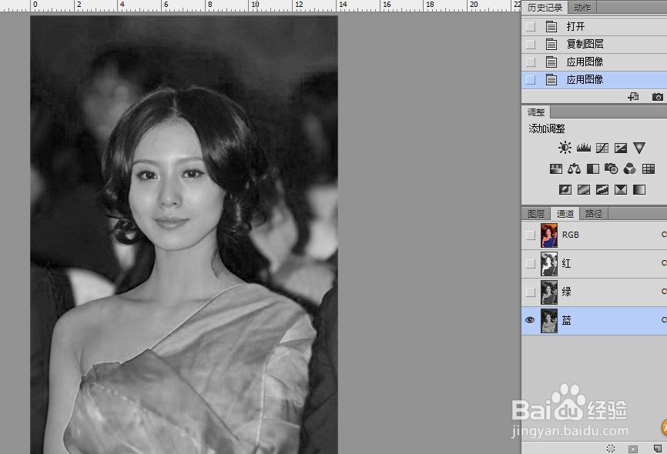Add a Selective Color adjustment

(621, 189)
